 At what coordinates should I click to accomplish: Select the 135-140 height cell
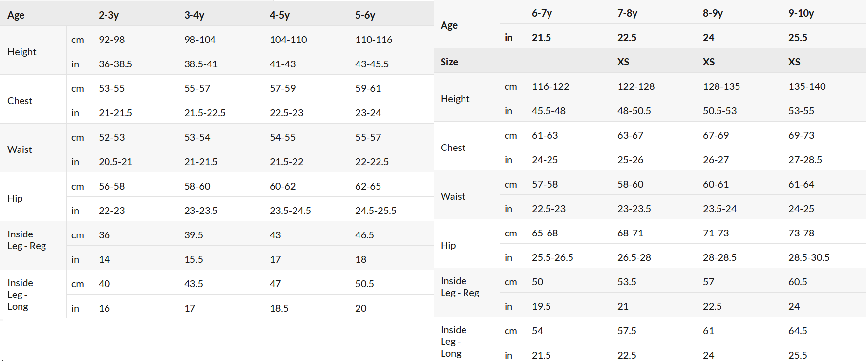tap(807, 86)
